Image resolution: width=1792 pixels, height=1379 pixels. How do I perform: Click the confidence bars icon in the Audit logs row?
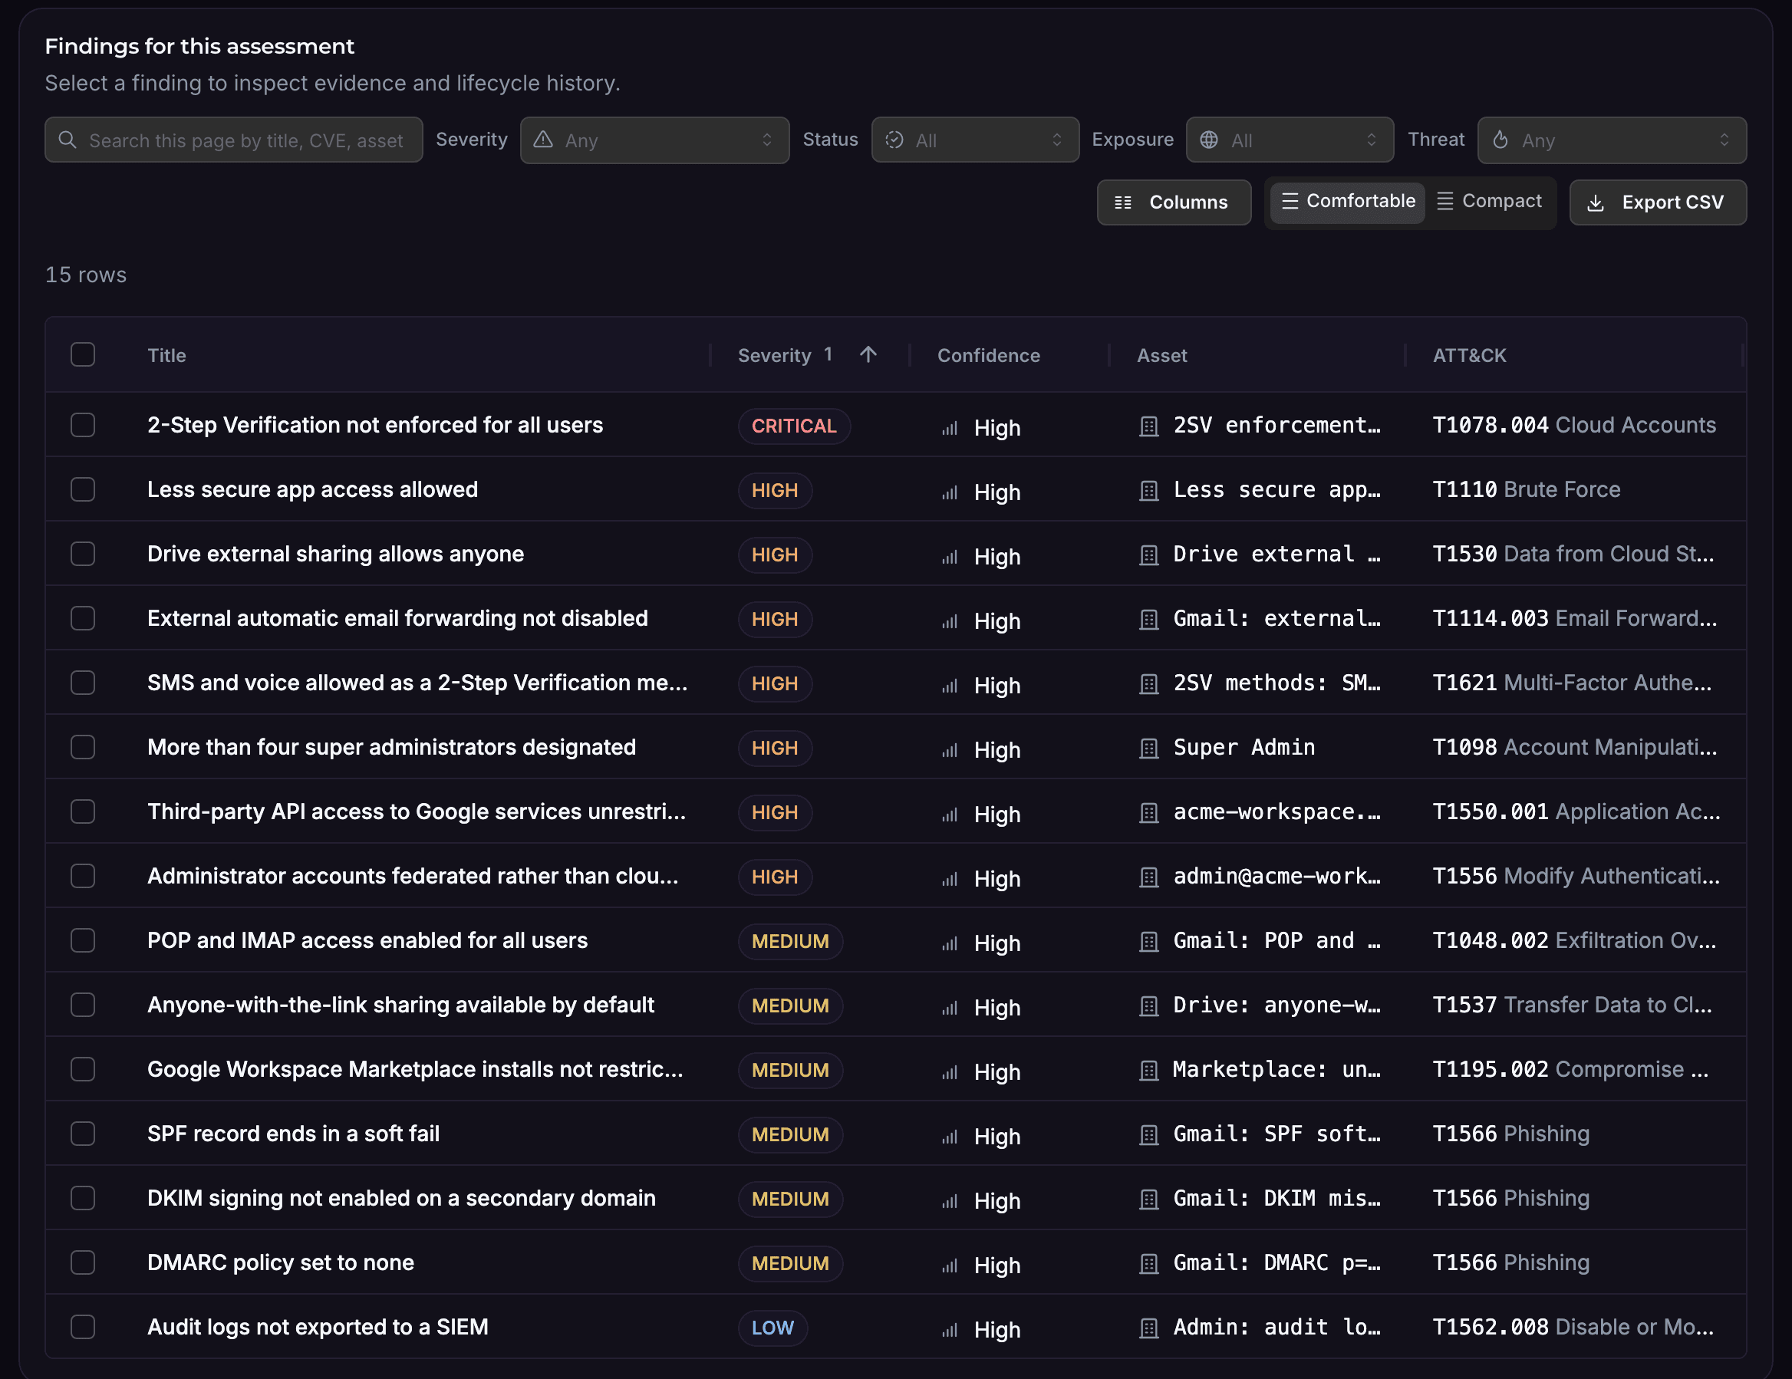(x=950, y=1330)
